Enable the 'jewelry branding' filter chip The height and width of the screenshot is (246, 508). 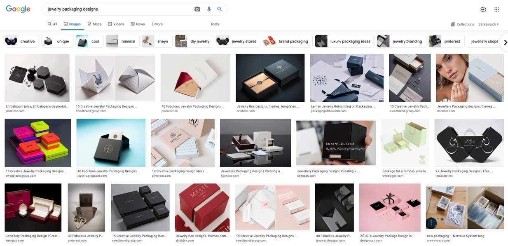[x=407, y=40]
